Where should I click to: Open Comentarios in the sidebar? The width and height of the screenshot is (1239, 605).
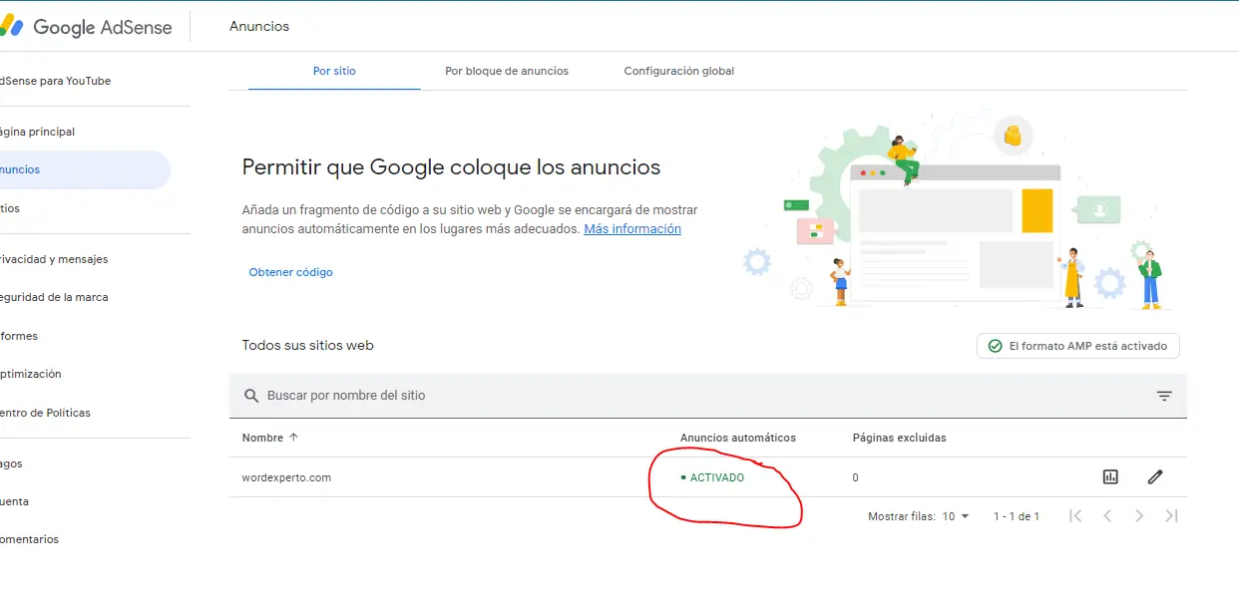click(30, 539)
